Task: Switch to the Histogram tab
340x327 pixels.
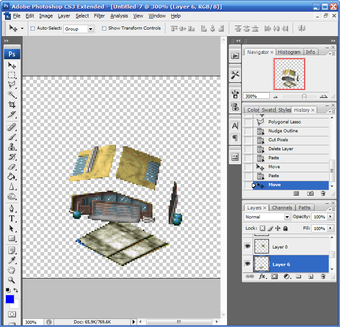Action: (289, 52)
